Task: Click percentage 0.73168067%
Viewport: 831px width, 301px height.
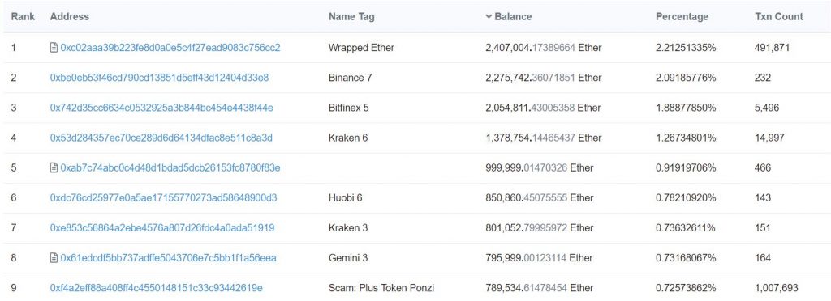Action: coord(687,258)
